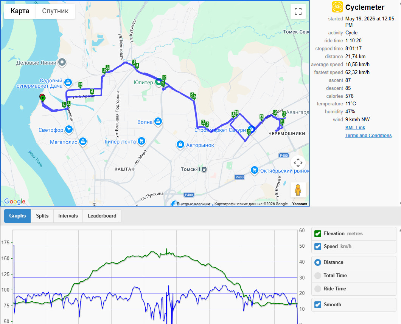Select the Деловые Линии location pin
This screenshot has width=401, height=324.
click(x=62, y=62)
